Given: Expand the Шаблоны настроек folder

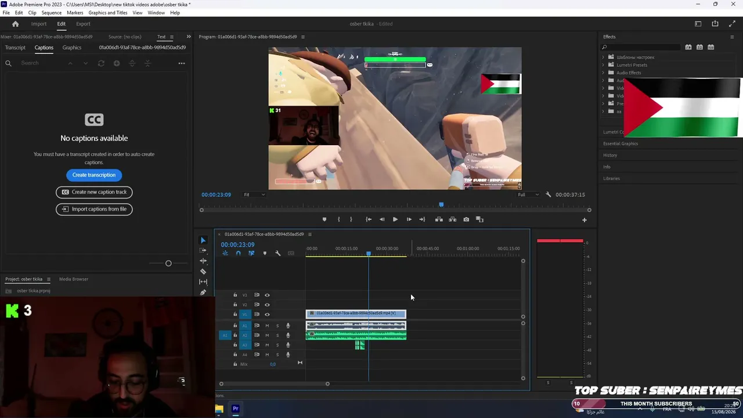Looking at the screenshot, I should pos(603,57).
